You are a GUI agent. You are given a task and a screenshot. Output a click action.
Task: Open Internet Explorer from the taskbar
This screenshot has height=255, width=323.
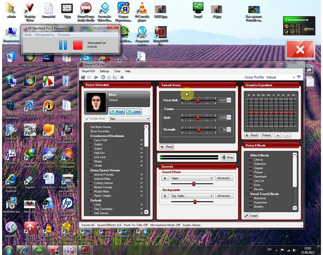click(x=23, y=250)
